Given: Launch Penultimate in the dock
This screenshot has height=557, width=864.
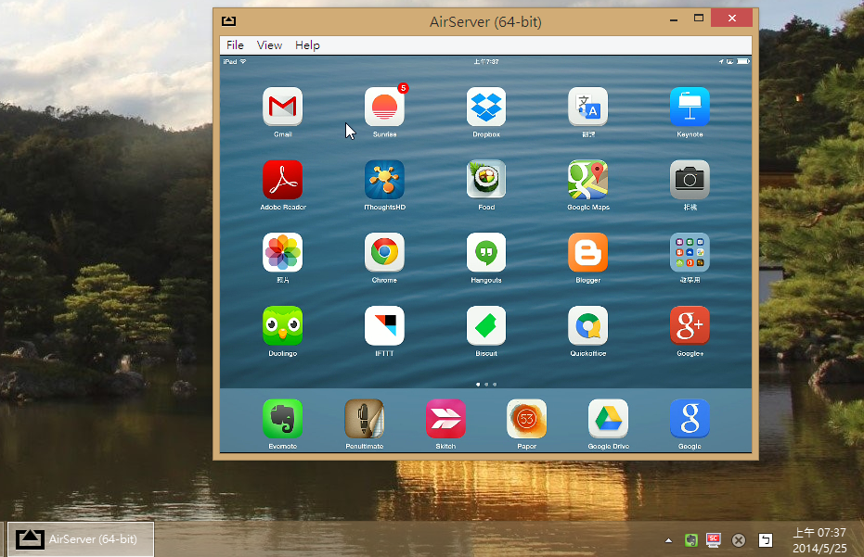Looking at the screenshot, I should (x=364, y=419).
